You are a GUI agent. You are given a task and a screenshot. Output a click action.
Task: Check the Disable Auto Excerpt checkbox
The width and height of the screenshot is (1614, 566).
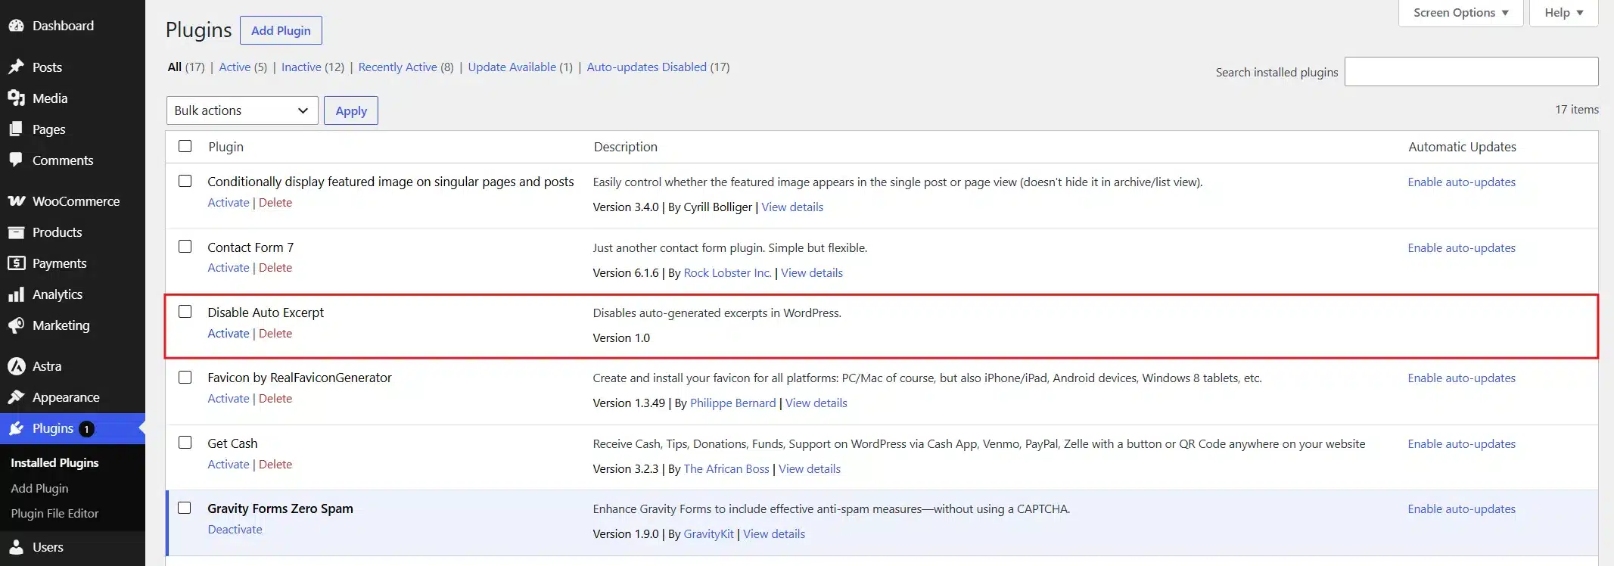(x=185, y=312)
